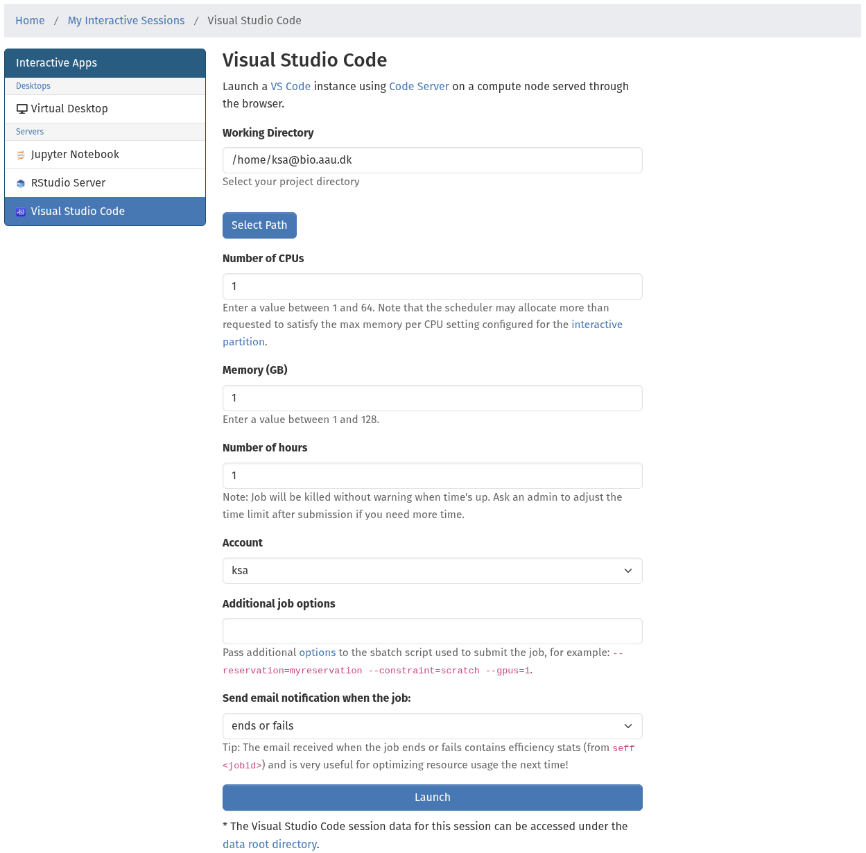Viewport: 866px width, 853px height.
Task: Follow the interactive partition link
Action: click(596, 325)
